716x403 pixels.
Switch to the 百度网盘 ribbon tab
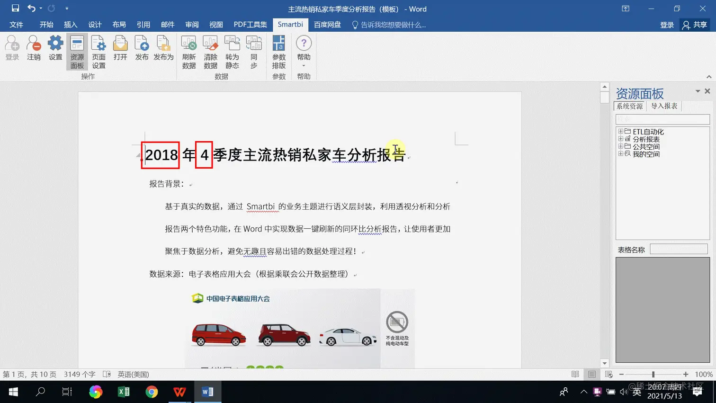(x=327, y=25)
